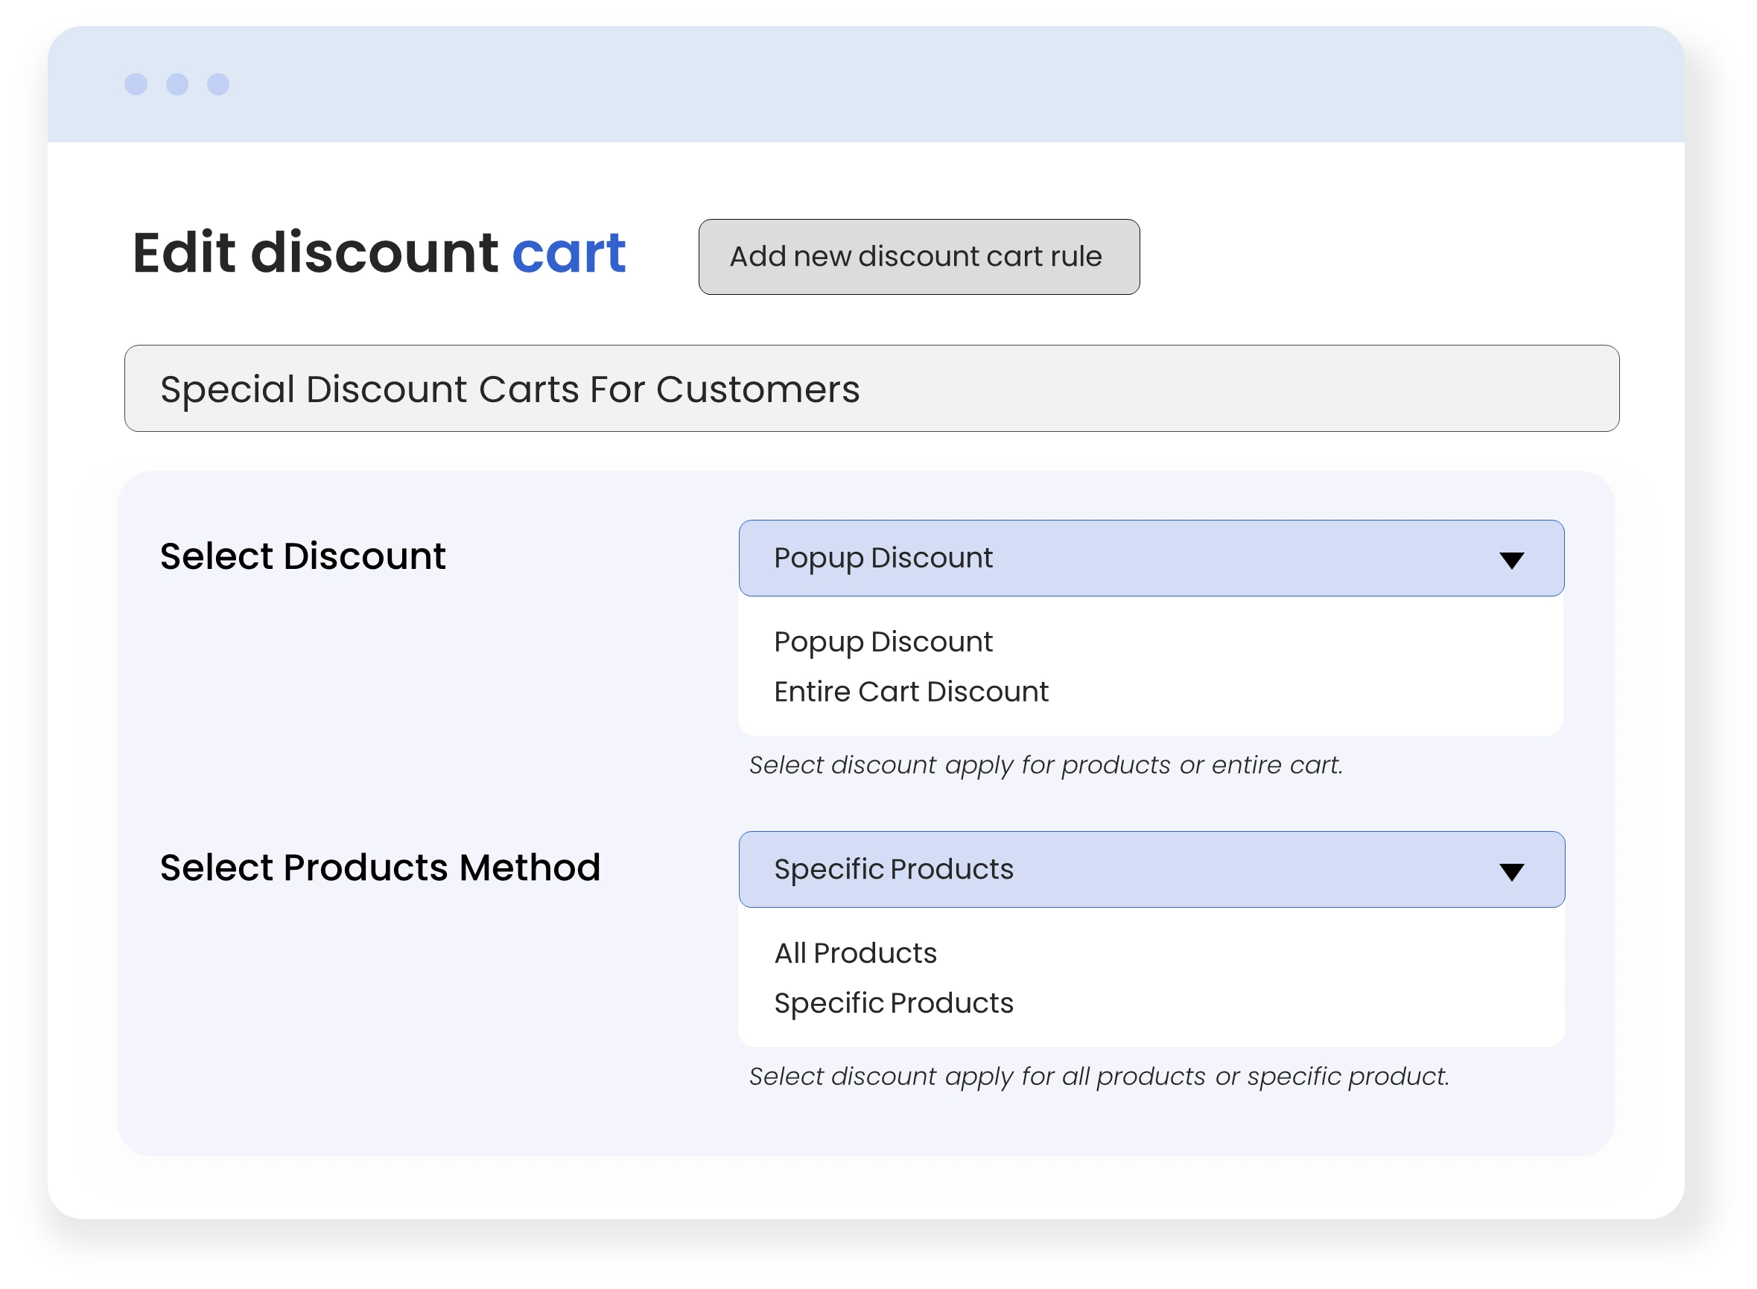The height and width of the screenshot is (1289, 1757).
Task: Click the Select Products Method label
Action: pos(380,868)
